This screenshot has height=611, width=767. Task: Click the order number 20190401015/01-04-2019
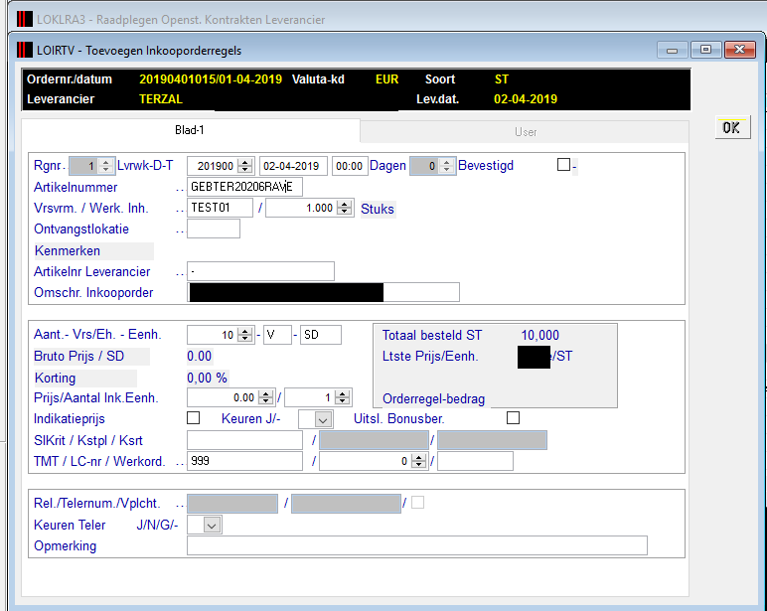click(x=211, y=79)
